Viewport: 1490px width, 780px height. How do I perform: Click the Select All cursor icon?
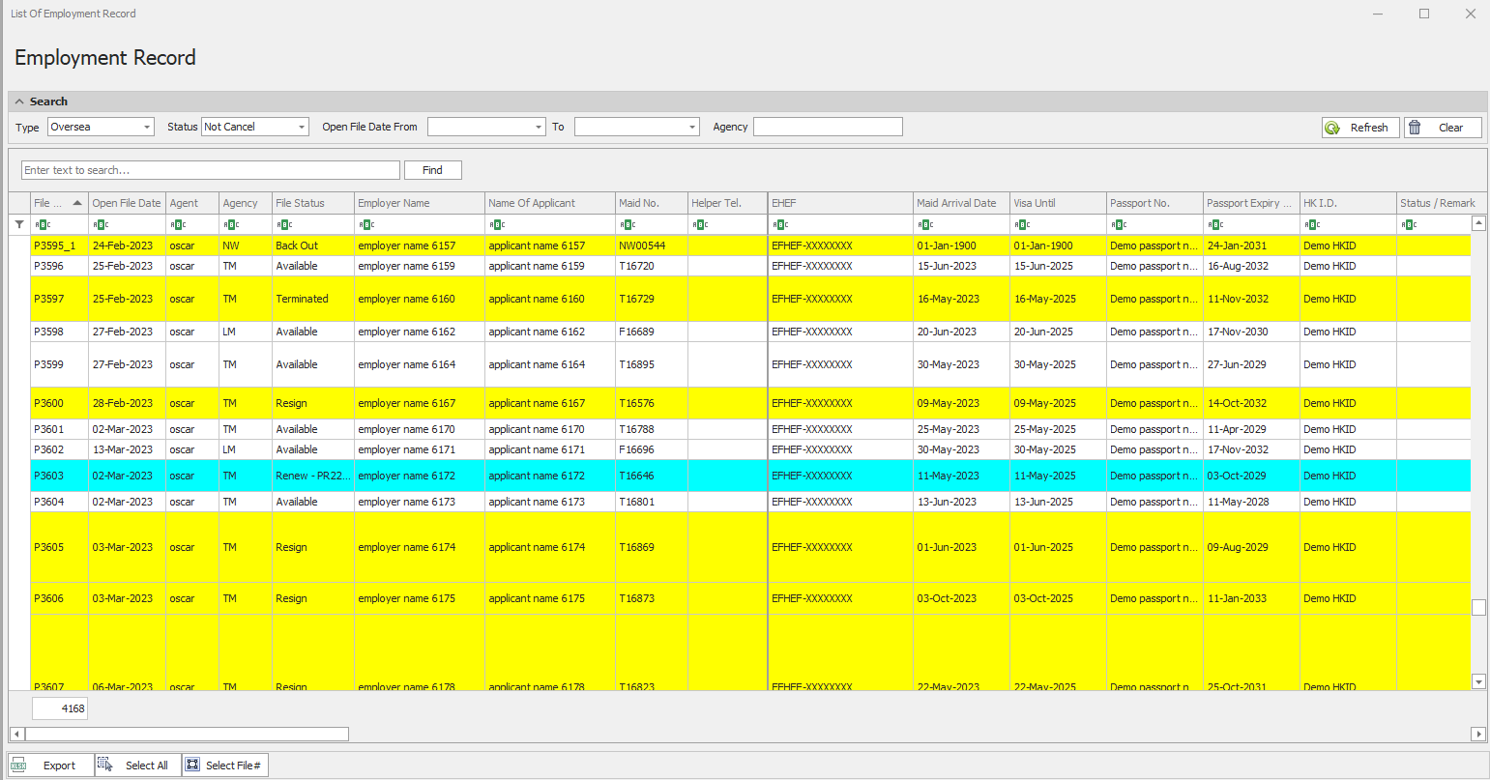point(104,766)
